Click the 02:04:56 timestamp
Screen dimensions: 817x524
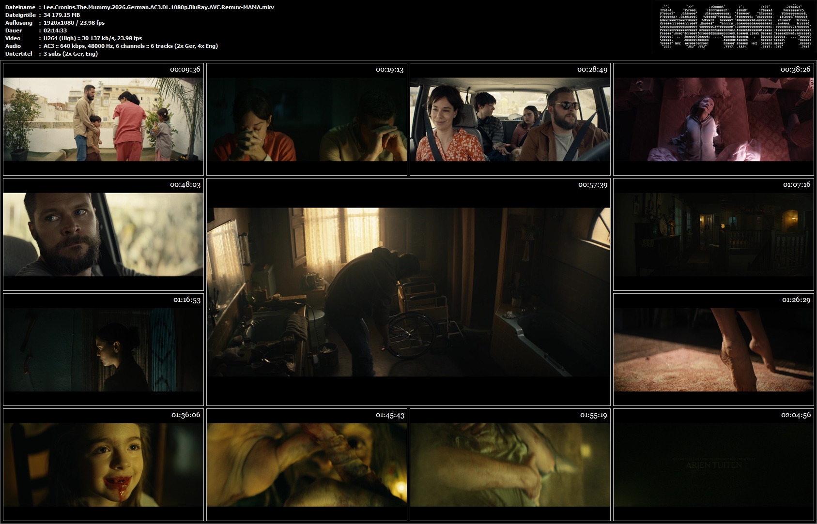[796, 415]
